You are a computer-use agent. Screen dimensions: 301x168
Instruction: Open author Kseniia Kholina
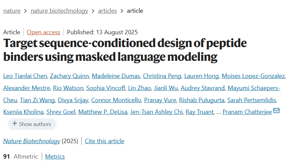coord(23,112)
